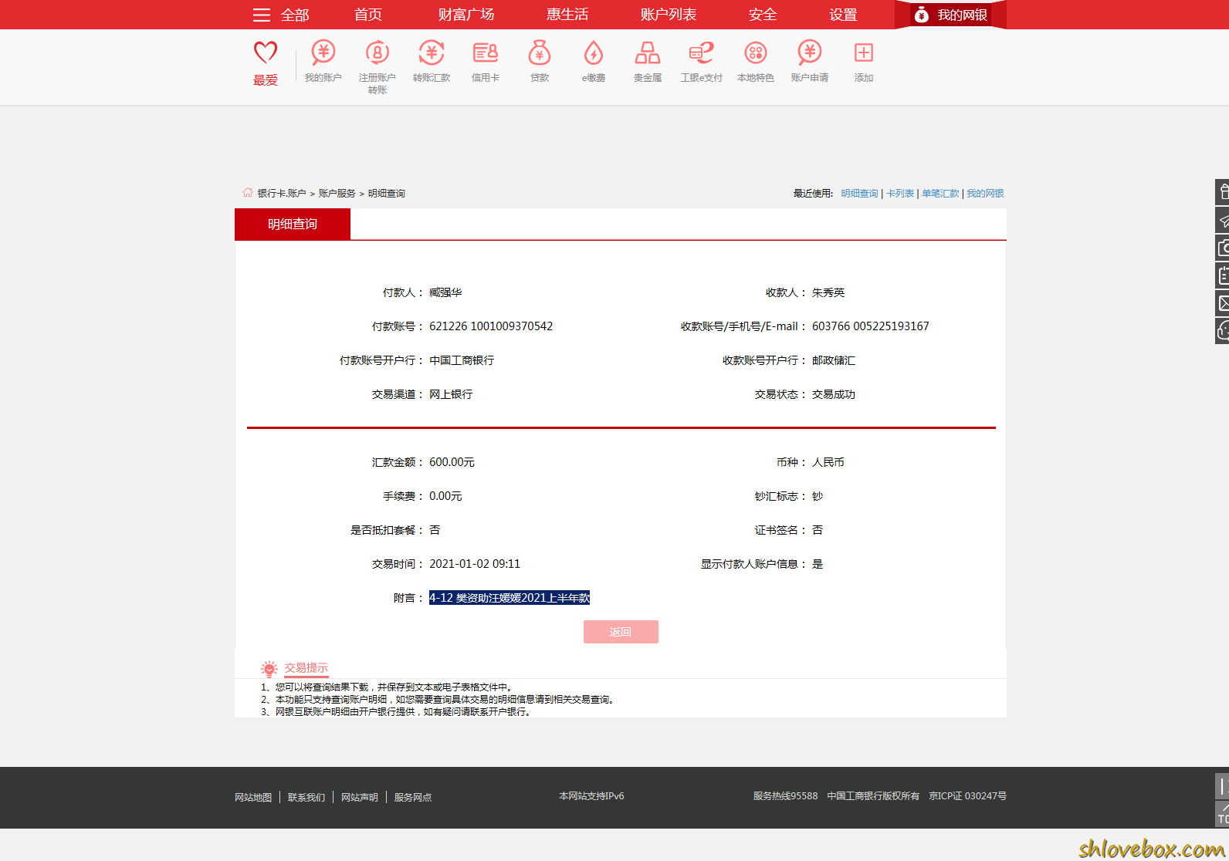Click the 交易提示 heading
The image size is (1229, 861).
tap(306, 668)
